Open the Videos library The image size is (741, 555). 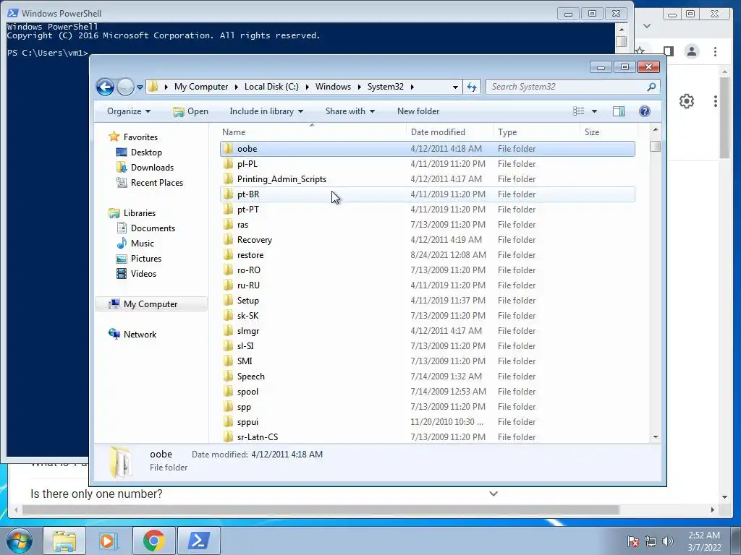coord(143,274)
